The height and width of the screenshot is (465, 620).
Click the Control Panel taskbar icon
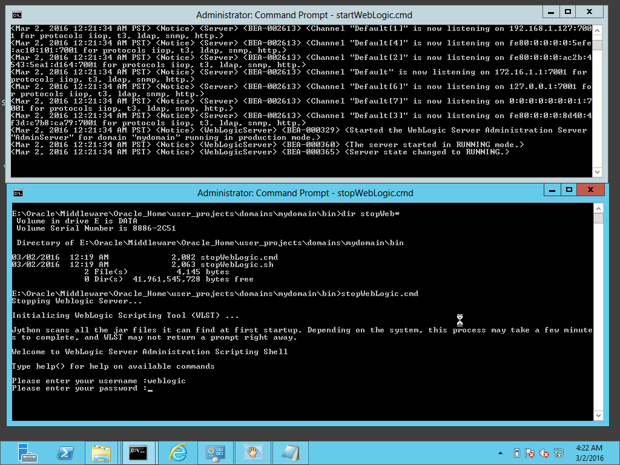[216, 452]
